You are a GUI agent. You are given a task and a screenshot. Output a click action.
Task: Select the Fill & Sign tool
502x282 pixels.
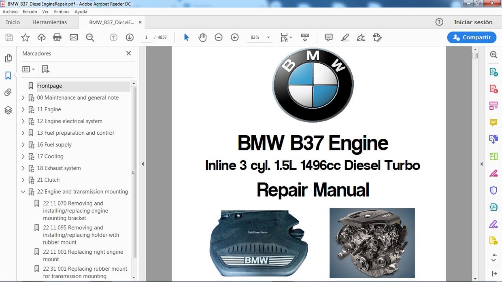point(493,224)
